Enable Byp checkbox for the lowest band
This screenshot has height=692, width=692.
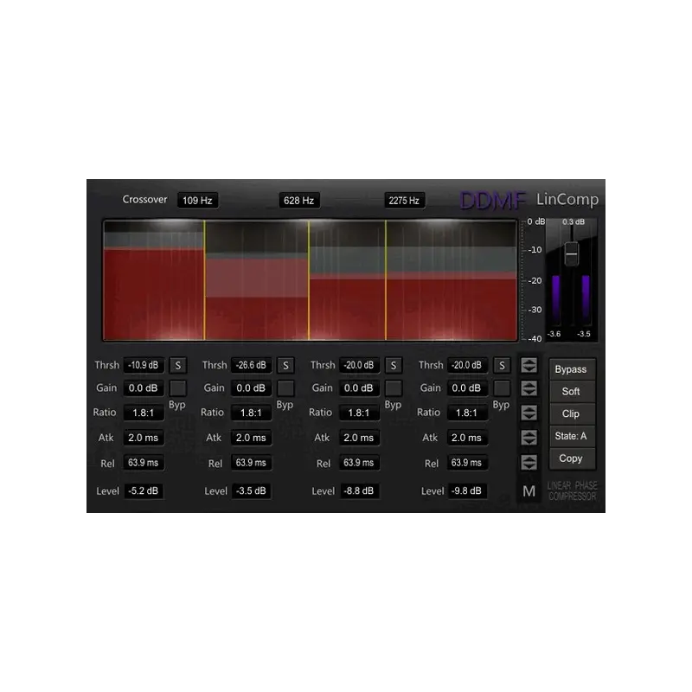click(178, 388)
